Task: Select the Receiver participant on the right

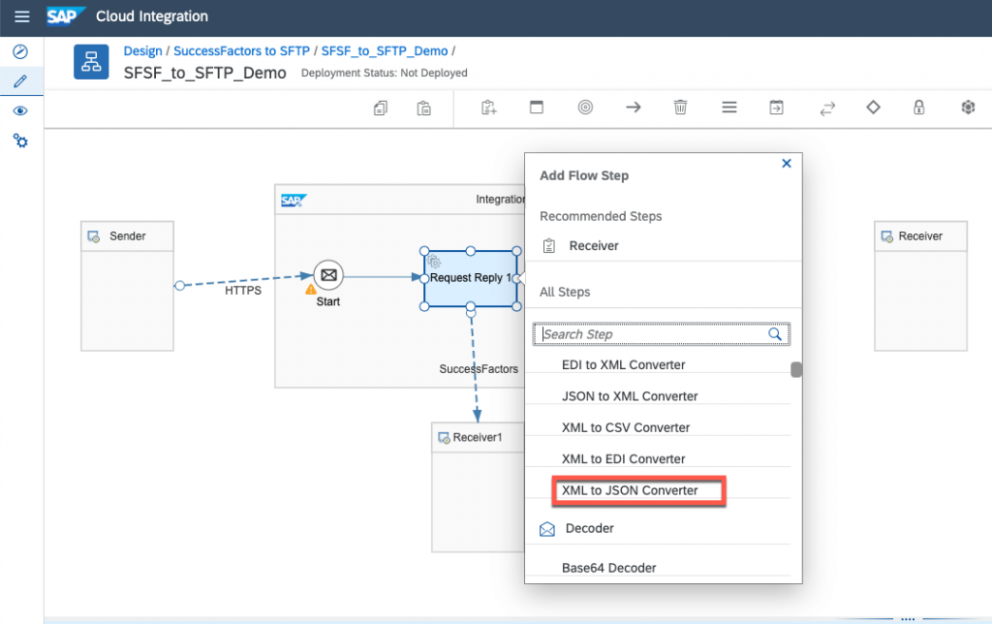Action: point(920,286)
